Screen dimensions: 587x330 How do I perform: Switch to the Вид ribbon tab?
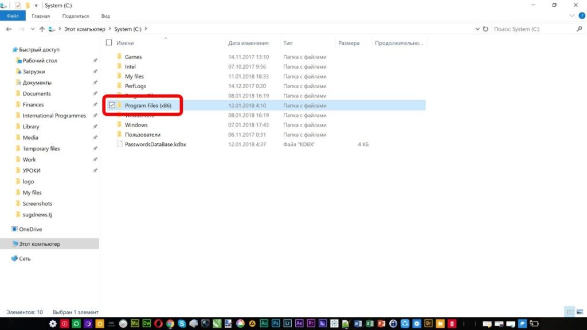(x=105, y=16)
